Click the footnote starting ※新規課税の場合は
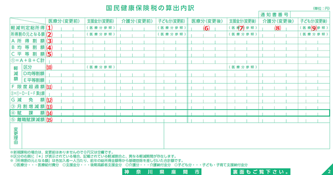The height and width of the screenshot is (175, 333). point(62,152)
